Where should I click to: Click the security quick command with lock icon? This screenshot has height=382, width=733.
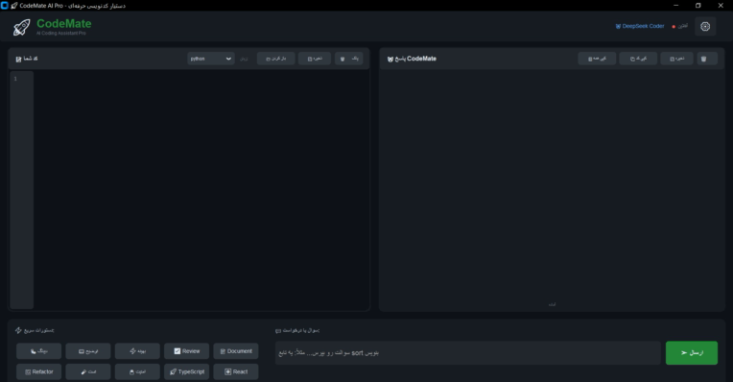pos(137,371)
